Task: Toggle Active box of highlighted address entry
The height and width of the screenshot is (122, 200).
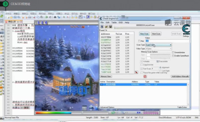Action: tap(102, 85)
